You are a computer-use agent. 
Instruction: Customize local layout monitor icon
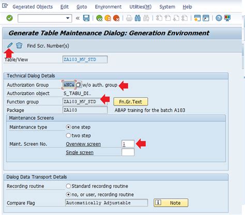(x=227, y=18)
